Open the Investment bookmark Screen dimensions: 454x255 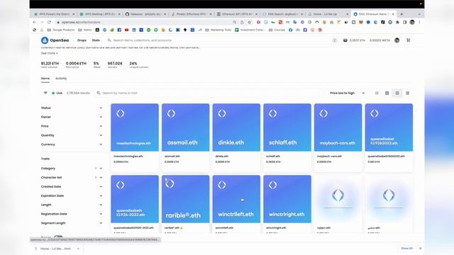[250, 30]
